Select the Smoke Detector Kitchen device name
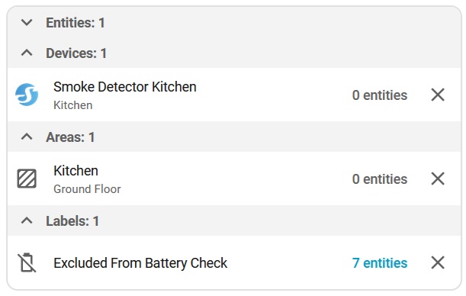Viewport: 466px width, 296px height. pyautogui.click(x=125, y=87)
